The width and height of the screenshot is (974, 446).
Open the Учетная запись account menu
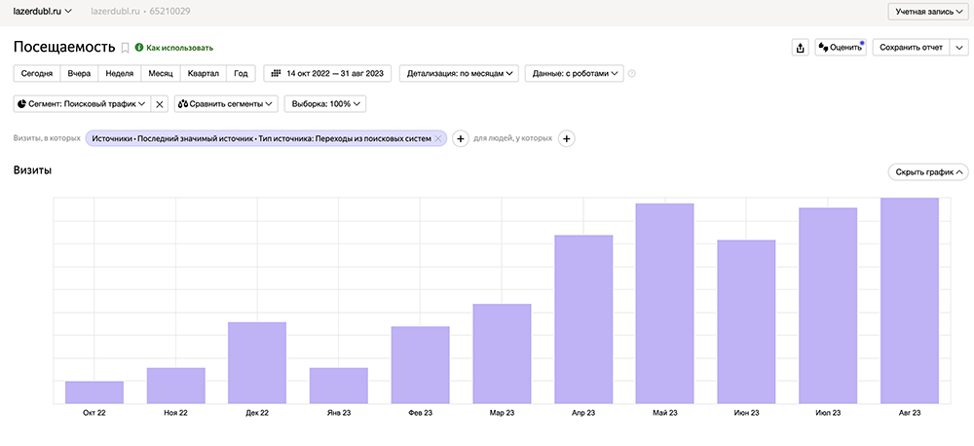pyautogui.click(x=928, y=12)
